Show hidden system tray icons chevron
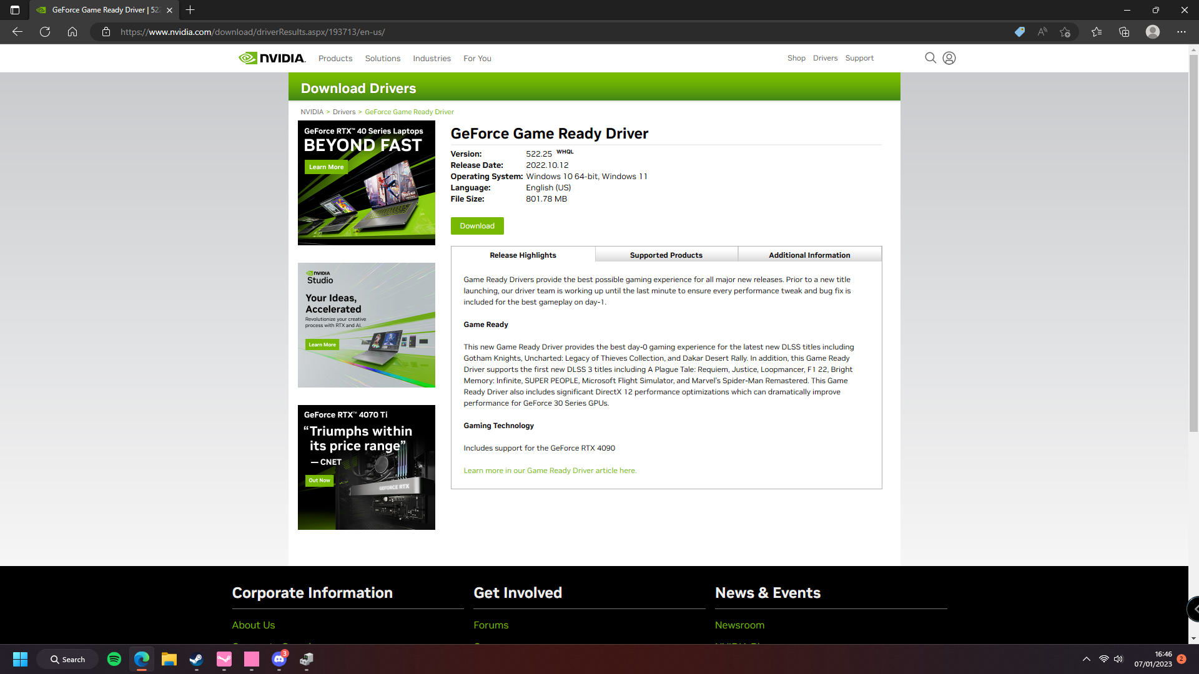 [x=1087, y=659]
